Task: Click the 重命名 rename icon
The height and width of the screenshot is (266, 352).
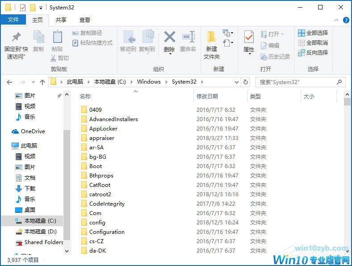Action: (188, 37)
